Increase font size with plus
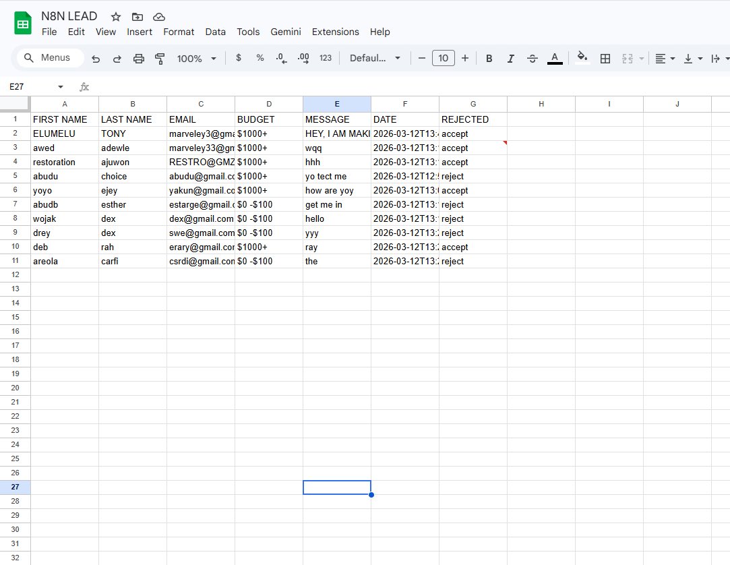Image resolution: width=730 pixels, height=565 pixels. pos(464,58)
